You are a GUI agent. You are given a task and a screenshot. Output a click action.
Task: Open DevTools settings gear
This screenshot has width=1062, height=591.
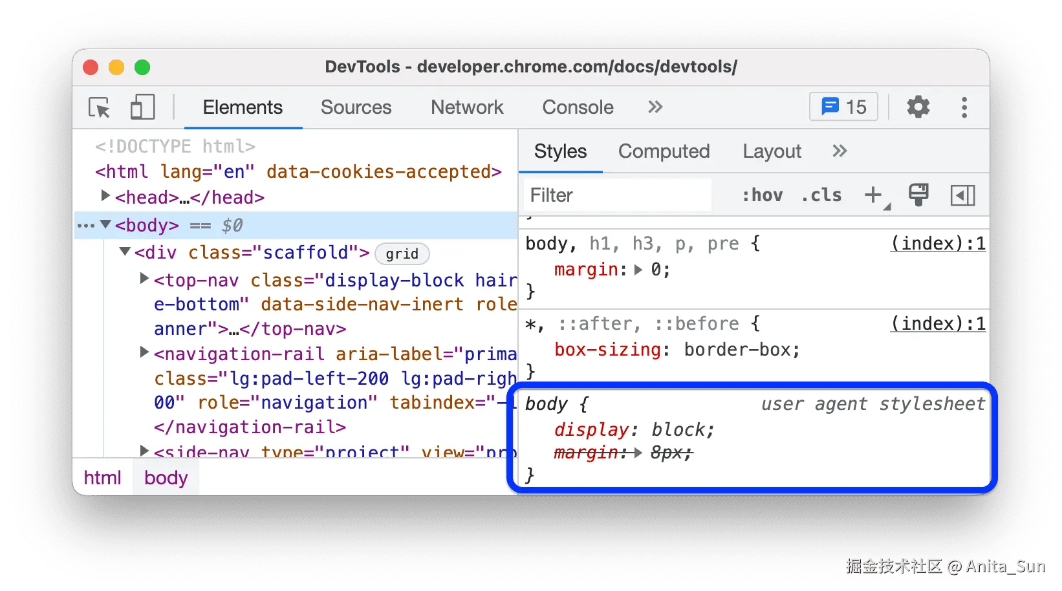pos(918,107)
